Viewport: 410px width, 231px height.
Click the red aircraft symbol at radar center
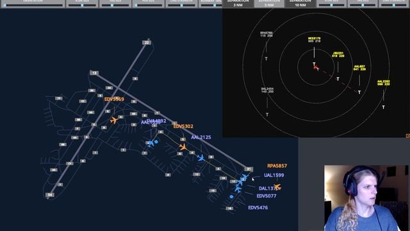316,68
